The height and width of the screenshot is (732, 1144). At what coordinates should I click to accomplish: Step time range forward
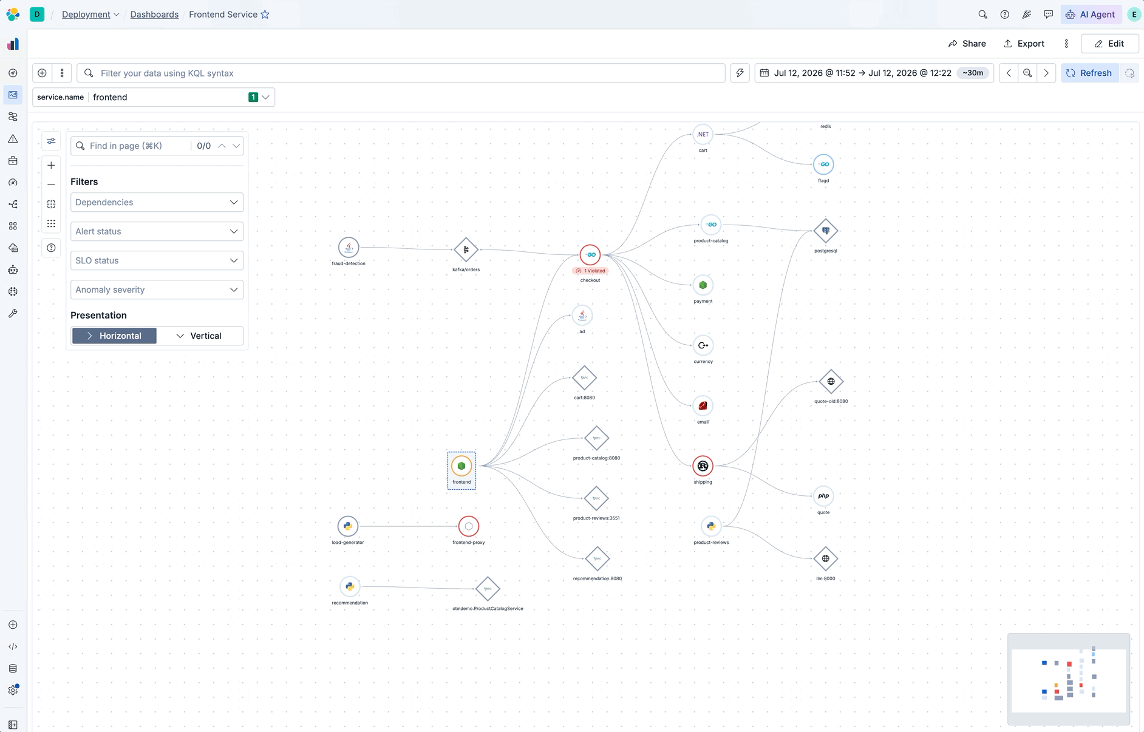pos(1046,73)
